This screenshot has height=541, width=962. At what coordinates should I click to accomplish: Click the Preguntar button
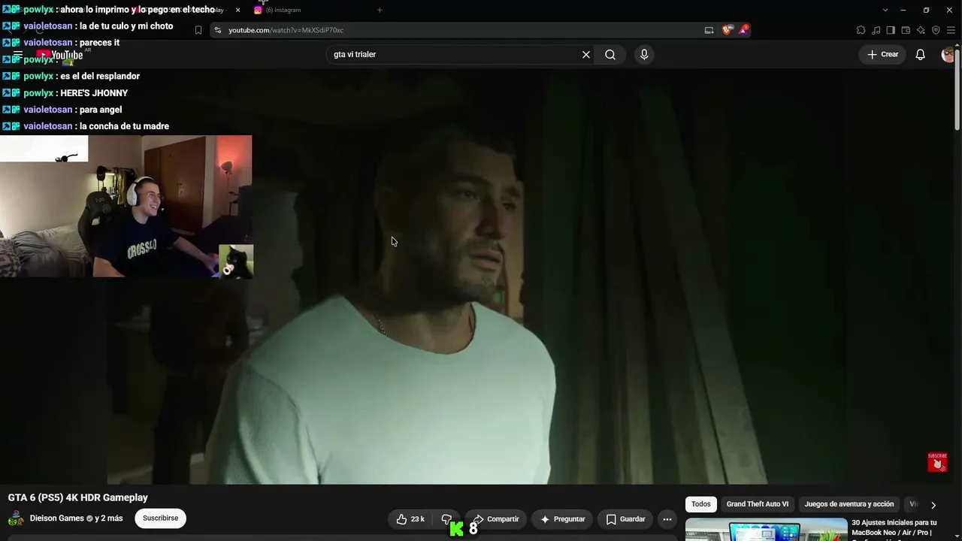(563, 518)
